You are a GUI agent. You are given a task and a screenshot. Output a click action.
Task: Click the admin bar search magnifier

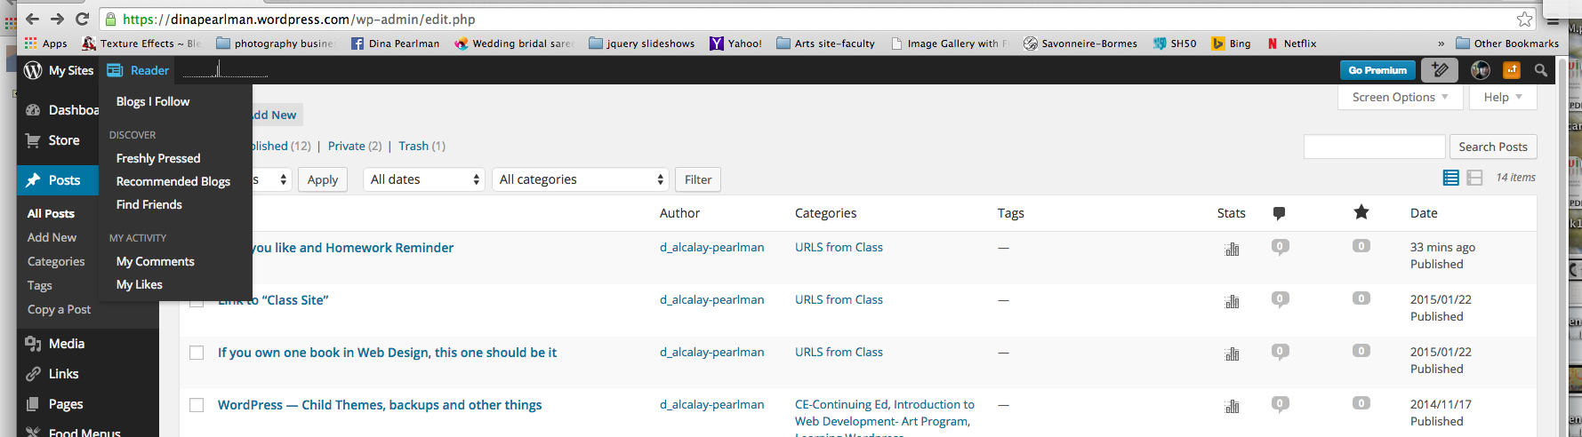[x=1541, y=70]
